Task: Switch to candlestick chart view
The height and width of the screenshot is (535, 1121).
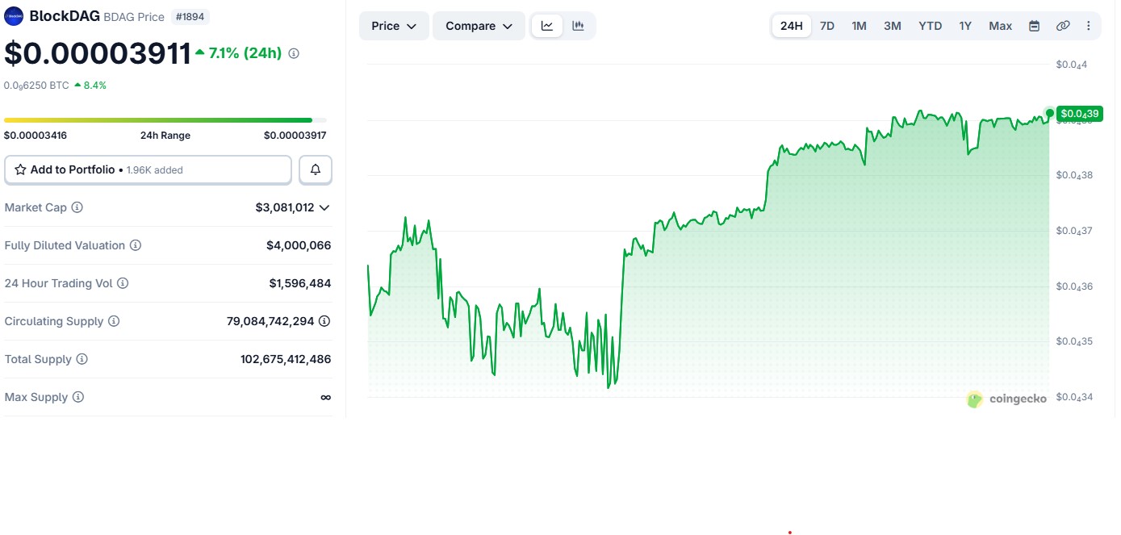Action: click(x=578, y=26)
